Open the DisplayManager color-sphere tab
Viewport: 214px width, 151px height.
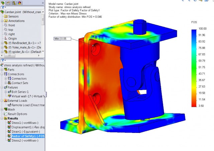point(19,3)
